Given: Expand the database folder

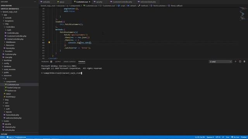Looking at the screenshot, I should [x=7, y=66].
